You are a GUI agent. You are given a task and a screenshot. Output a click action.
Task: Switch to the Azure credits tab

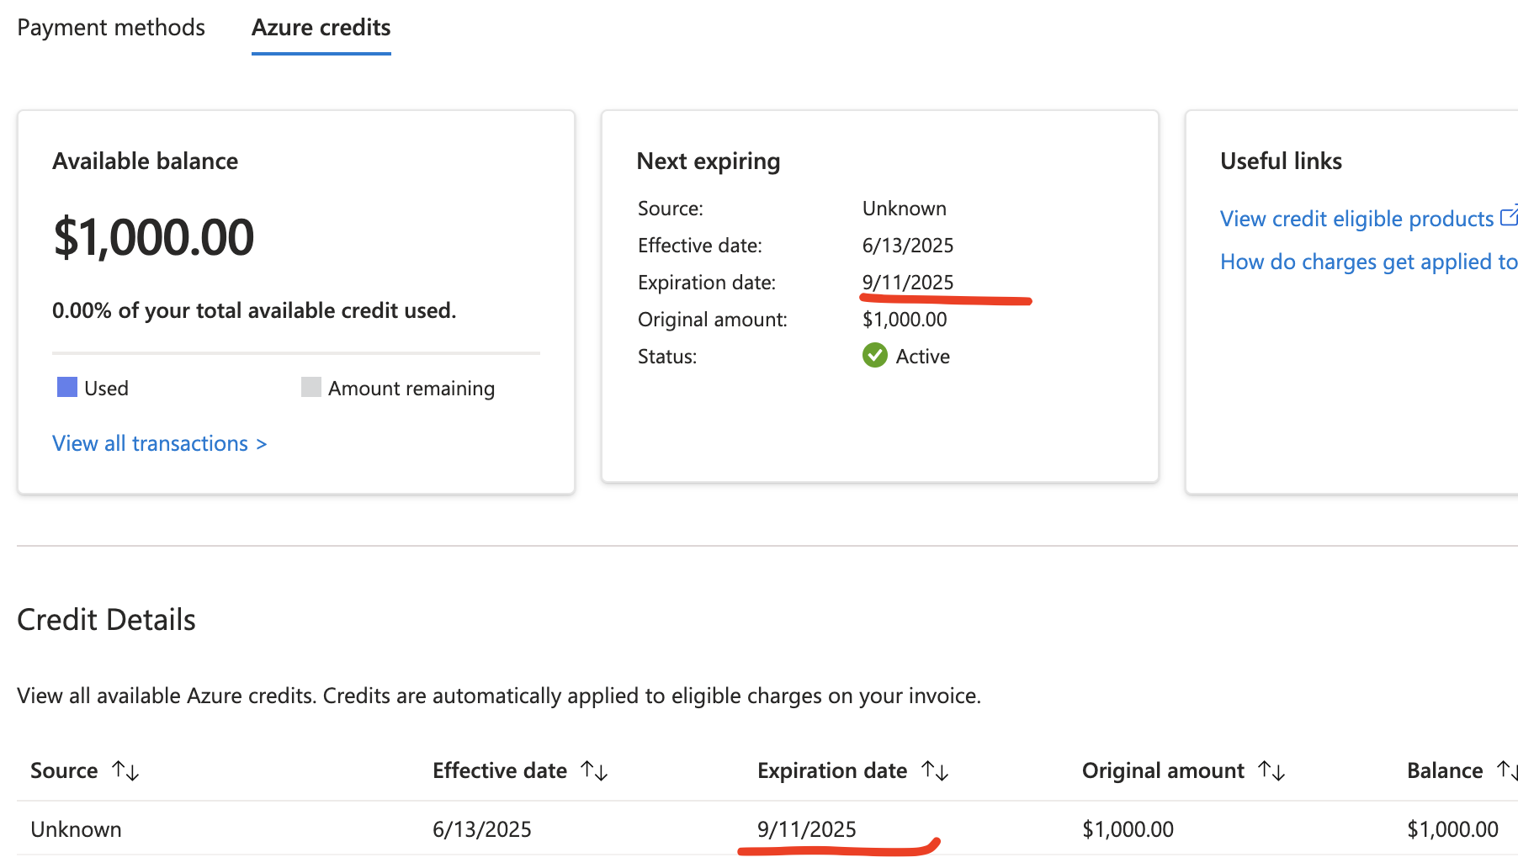point(321,27)
